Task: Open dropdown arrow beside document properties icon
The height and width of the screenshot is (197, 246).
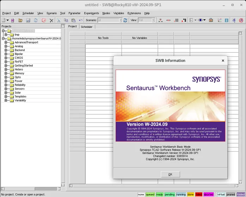Action: pyautogui.click(x=195, y=20)
